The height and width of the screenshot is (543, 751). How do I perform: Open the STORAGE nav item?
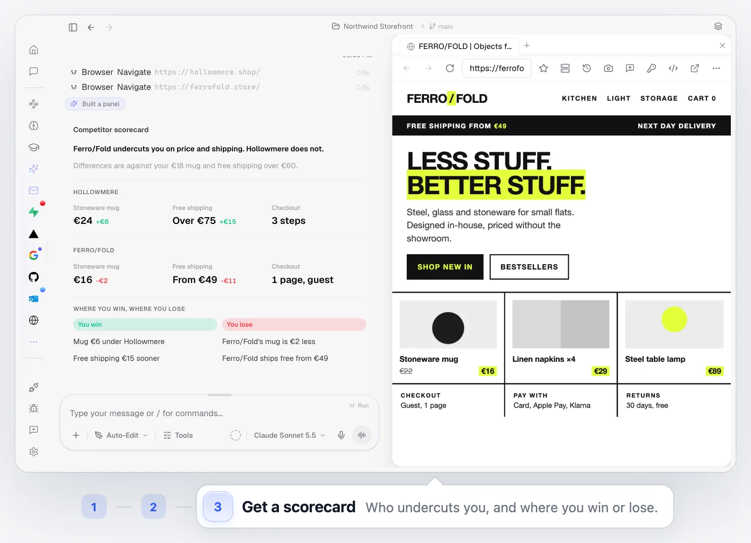point(659,99)
